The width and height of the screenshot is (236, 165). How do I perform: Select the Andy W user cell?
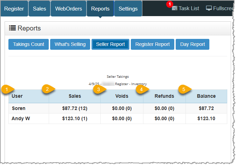(x=29, y=118)
